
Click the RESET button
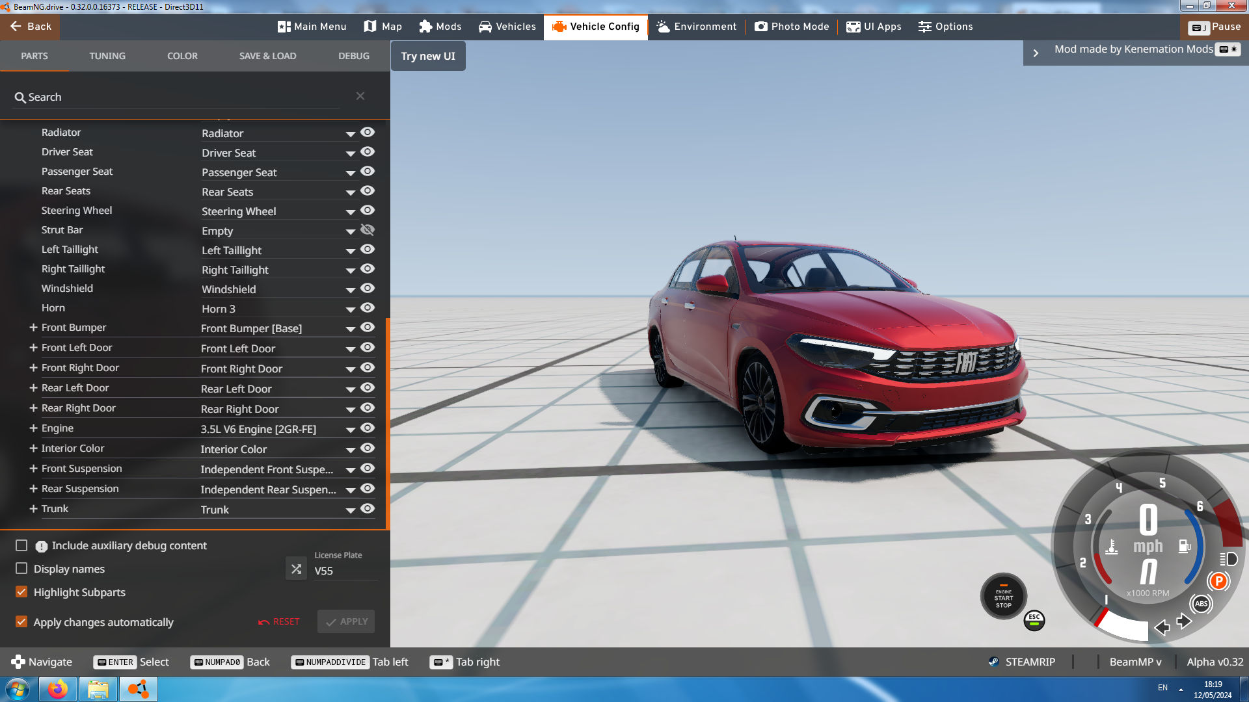click(278, 621)
